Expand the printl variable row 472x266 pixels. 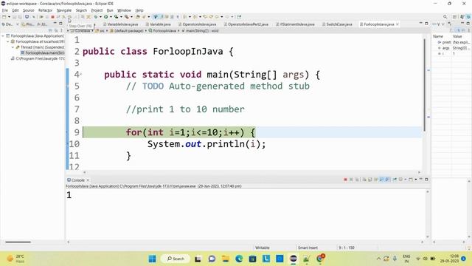[440, 42]
